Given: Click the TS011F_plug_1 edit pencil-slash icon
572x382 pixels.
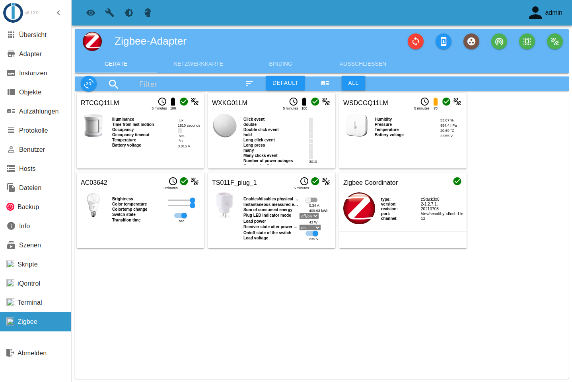Looking at the screenshot, I should pos(326,181).
